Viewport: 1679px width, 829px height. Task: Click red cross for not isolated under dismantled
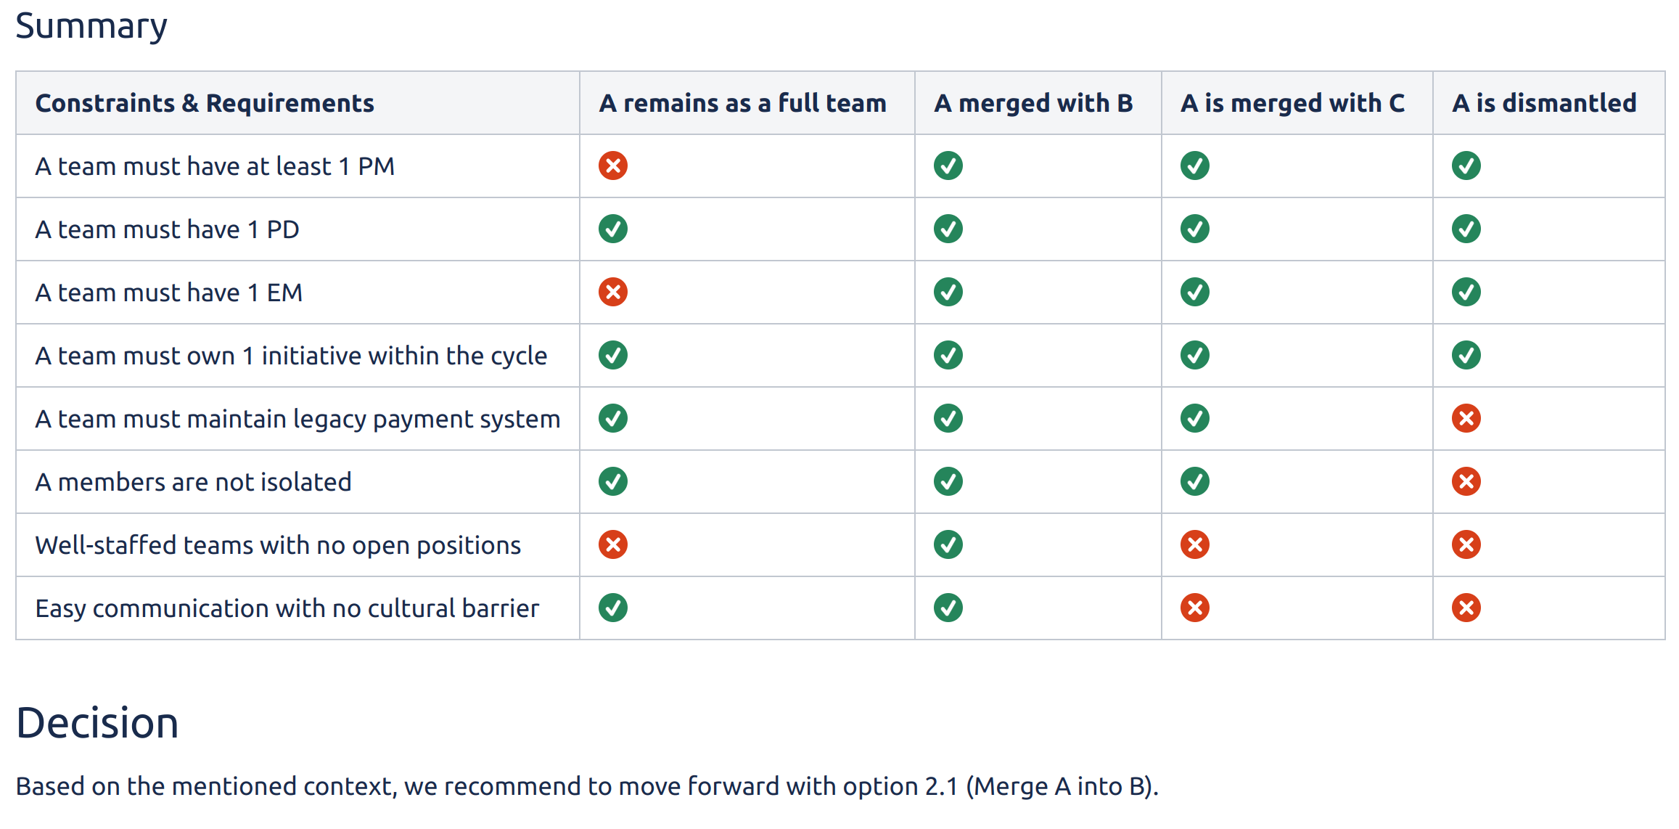[x=1466, y=482]
